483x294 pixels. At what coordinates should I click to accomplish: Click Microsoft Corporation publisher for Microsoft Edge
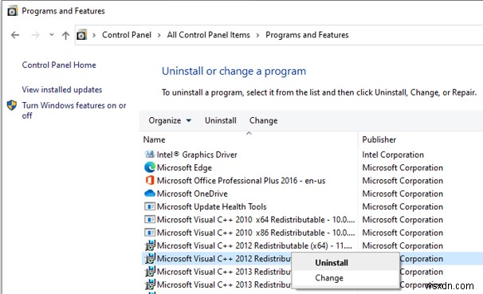click(402, 167)
